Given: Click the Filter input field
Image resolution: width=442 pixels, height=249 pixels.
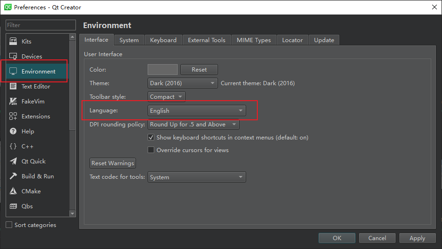Looking at the screenshot, I should click(x=41, y=25).
